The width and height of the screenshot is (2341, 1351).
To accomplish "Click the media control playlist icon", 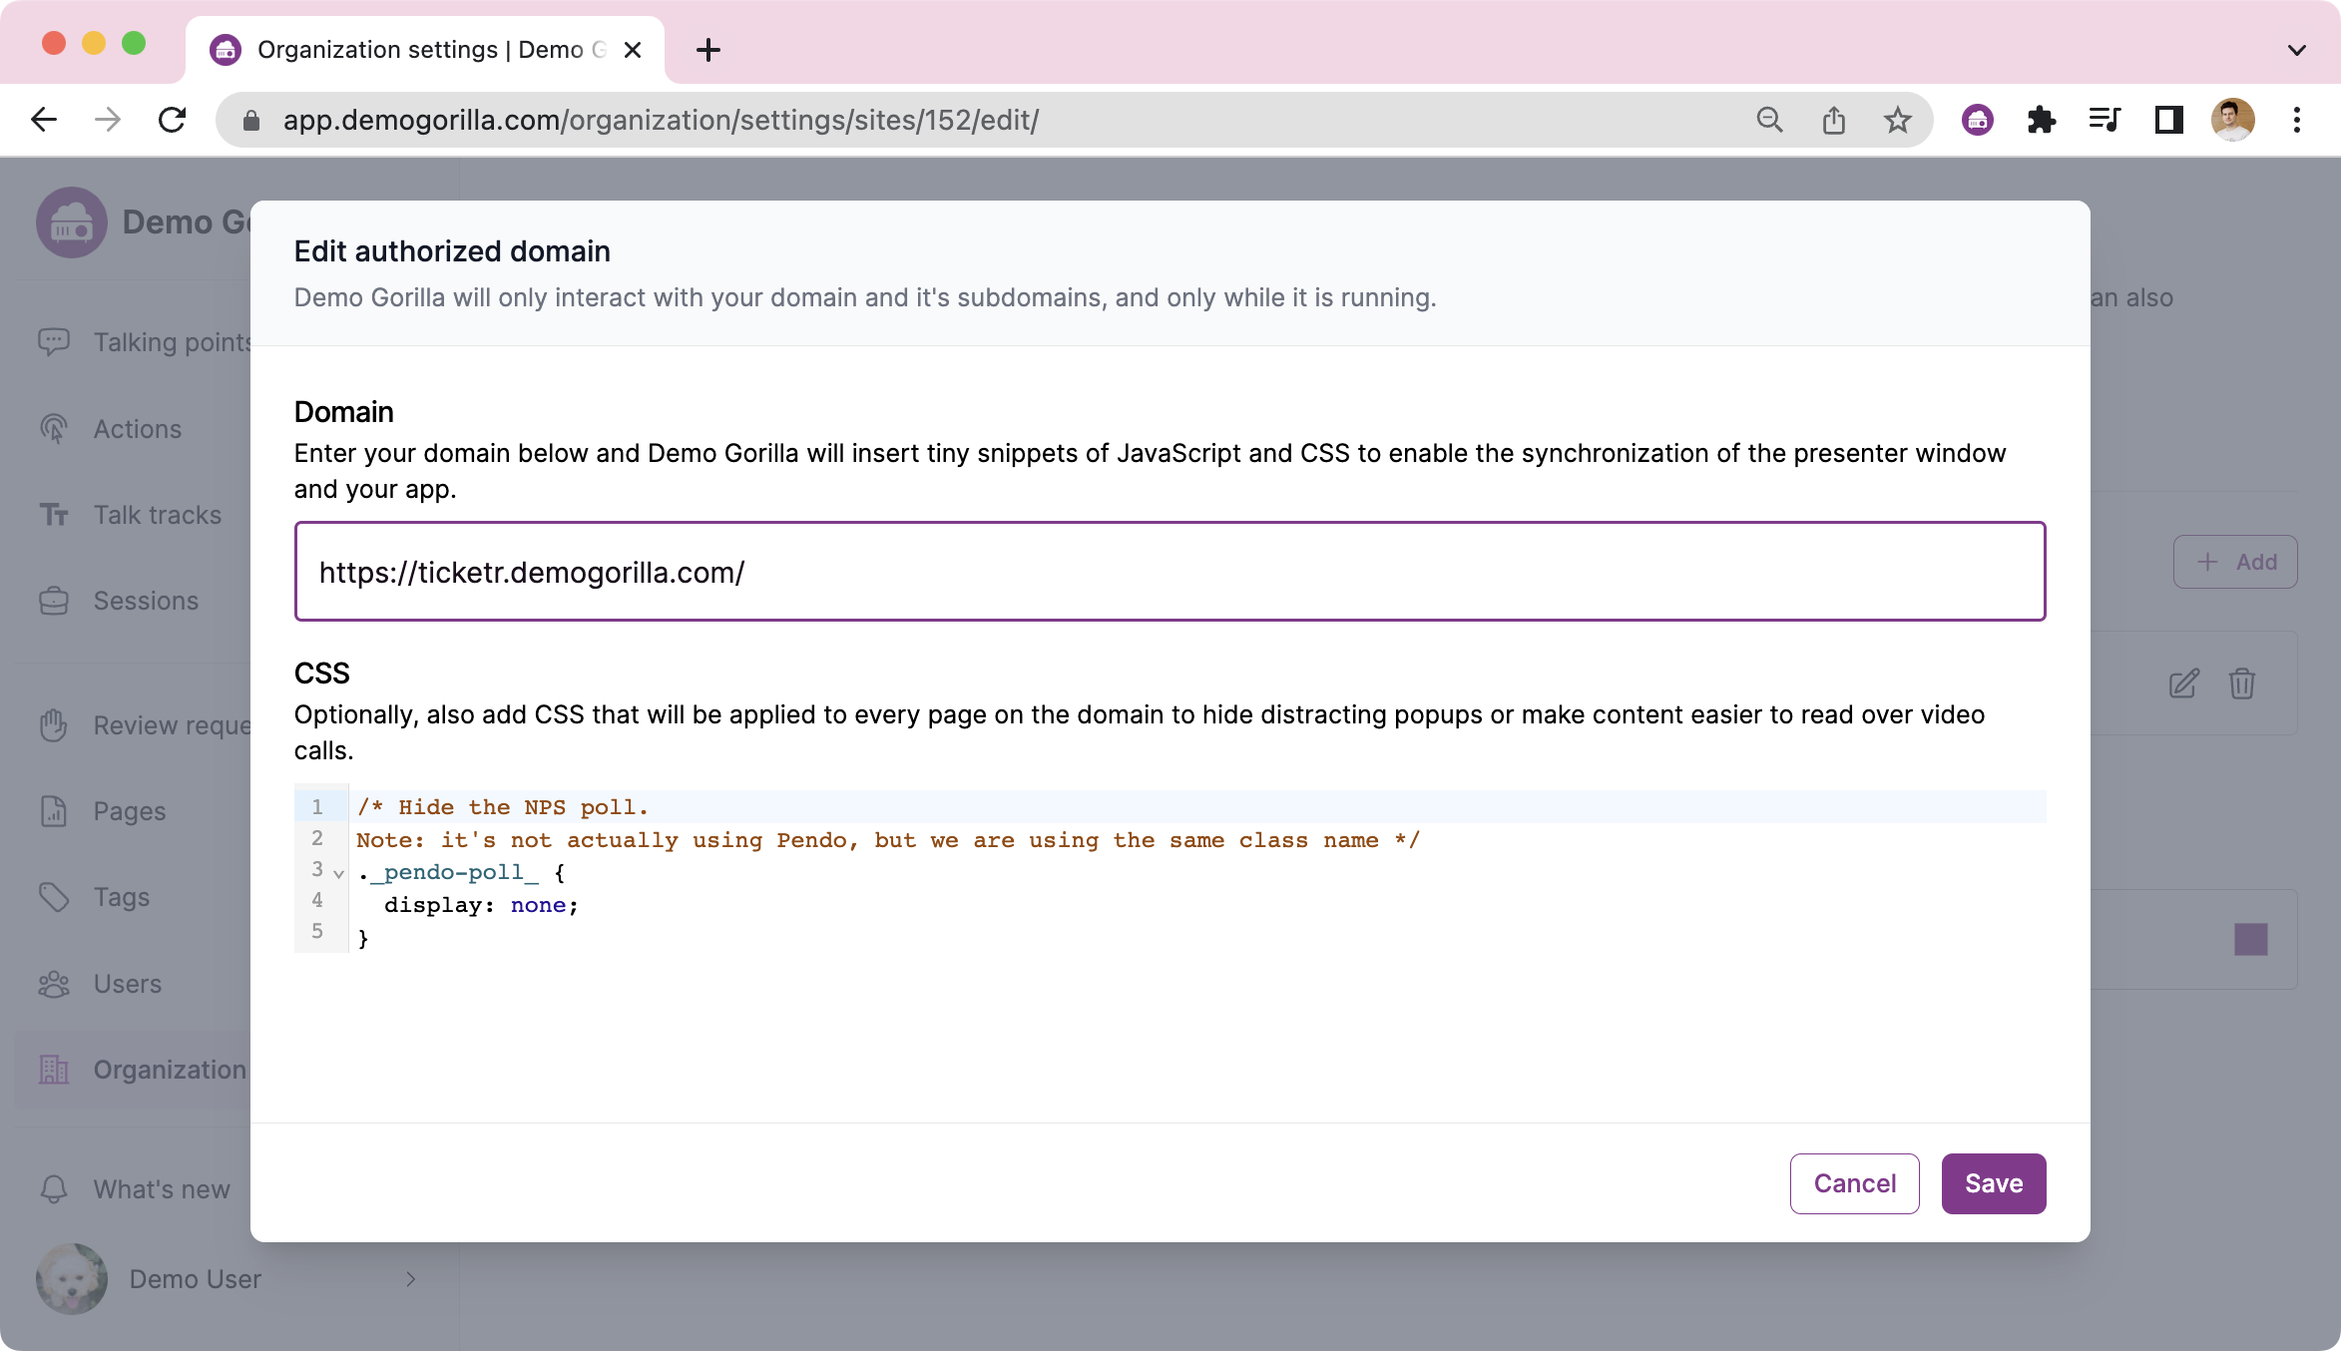I will coord(2105,121).
